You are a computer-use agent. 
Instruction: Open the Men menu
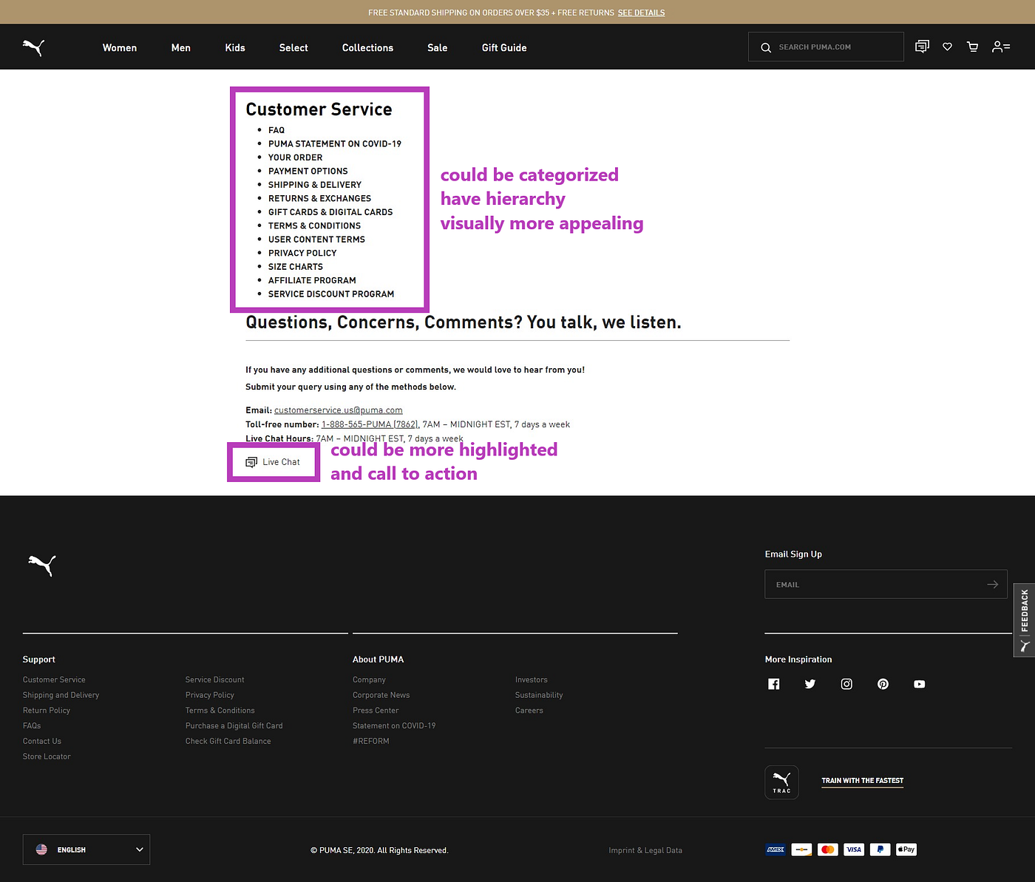[x=181, y=47]
